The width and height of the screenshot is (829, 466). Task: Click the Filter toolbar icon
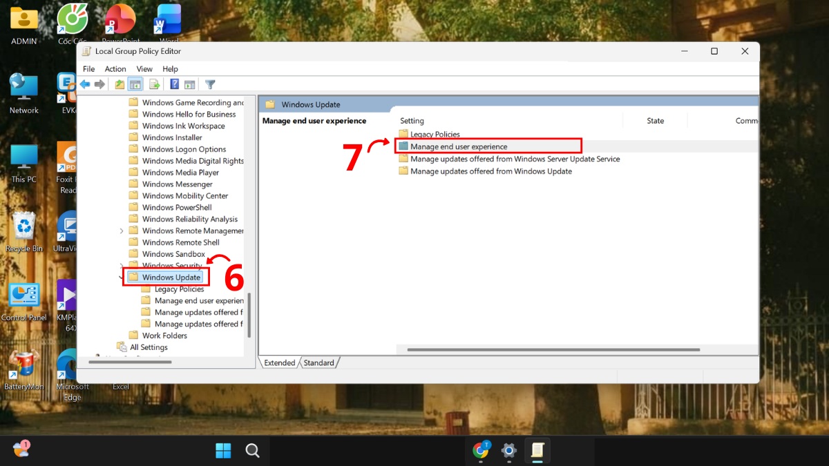click(211, 84)
